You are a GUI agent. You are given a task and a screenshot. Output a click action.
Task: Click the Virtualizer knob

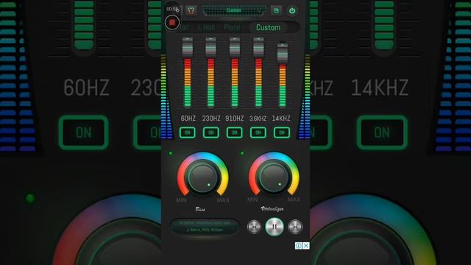coord(274,177)
